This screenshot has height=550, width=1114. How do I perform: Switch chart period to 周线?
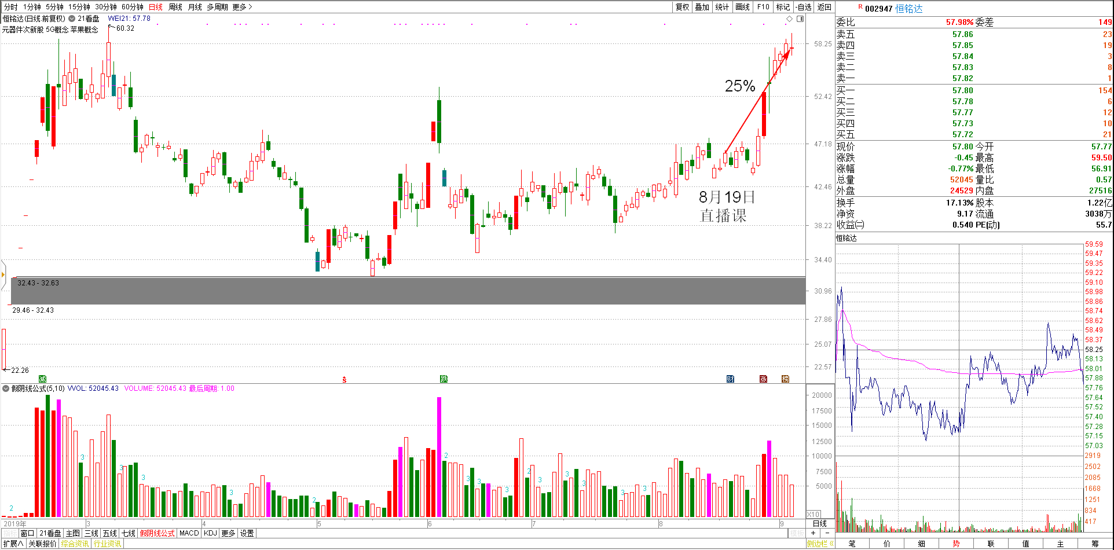coord(175,7)
